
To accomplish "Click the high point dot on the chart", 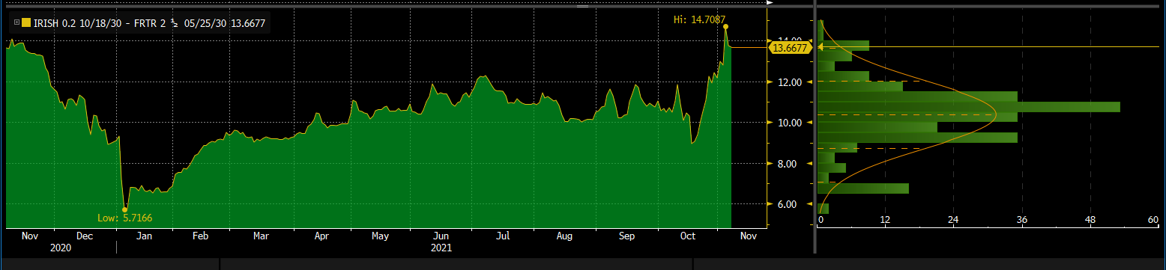I will coord(725,26).
